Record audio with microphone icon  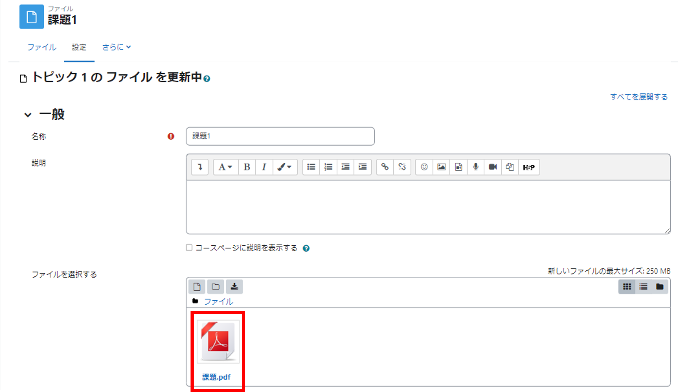click(x=476, y=167)
